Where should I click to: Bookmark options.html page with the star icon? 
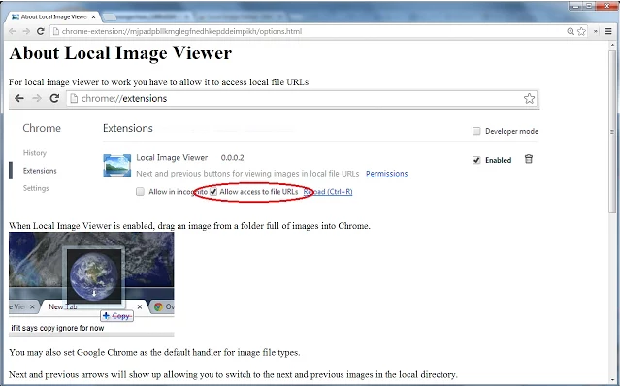coord(581,31)
